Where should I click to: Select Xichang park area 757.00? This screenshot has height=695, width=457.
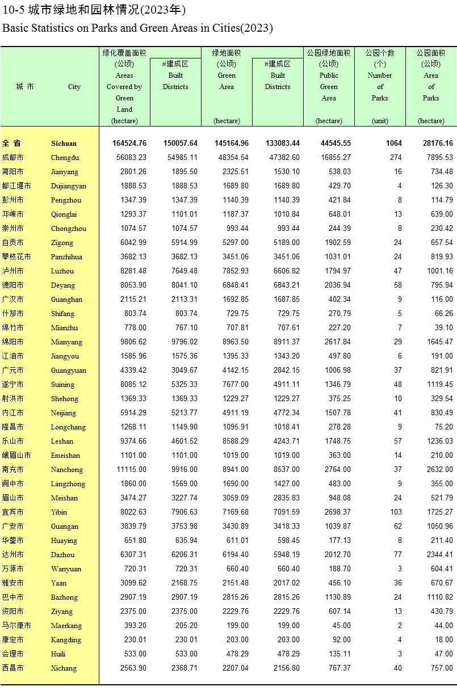pos(442,668)
